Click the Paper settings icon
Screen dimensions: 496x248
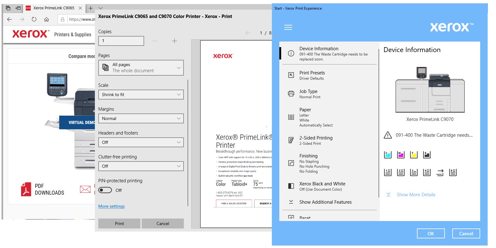click(x=291, y=117)
